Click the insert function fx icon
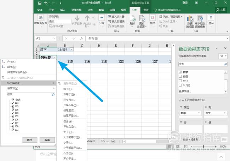This screenshot has height=161, width=230. tap(81, 38)
